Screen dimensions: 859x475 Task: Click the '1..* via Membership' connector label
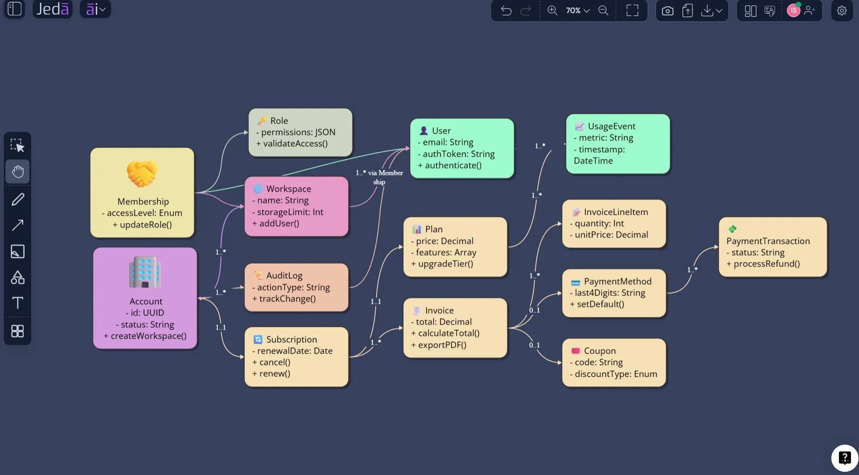[x=379, y=177]
